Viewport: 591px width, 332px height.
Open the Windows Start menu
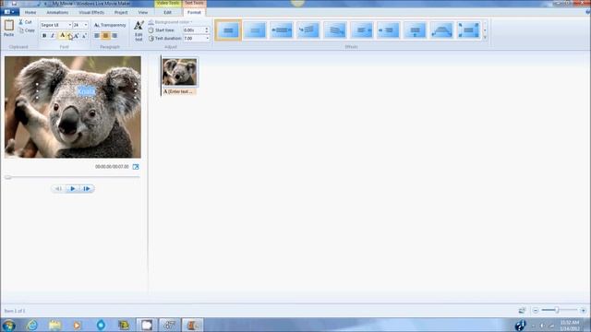tap(8, 325)
